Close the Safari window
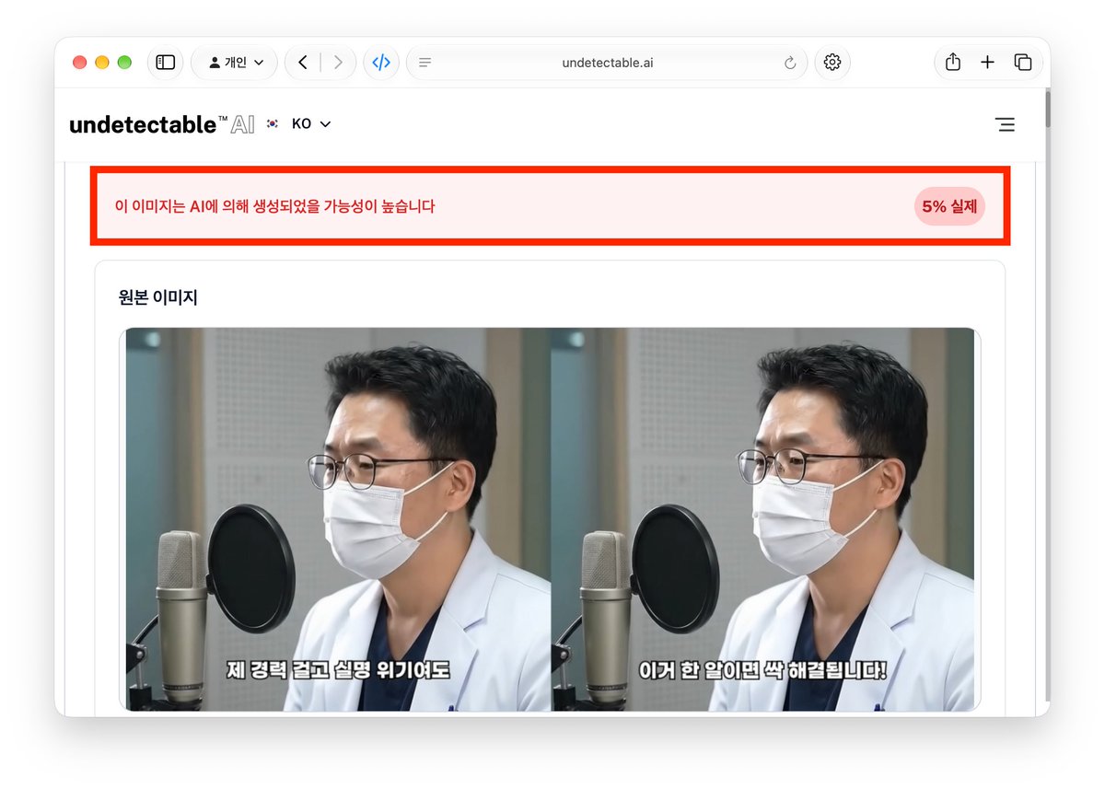Screen dimensions: 1105x789 [x=80, y=63]
